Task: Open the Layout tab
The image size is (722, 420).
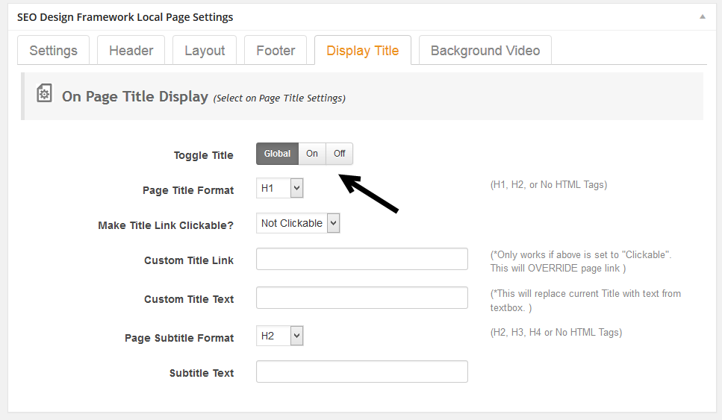Action: (205, 50)
